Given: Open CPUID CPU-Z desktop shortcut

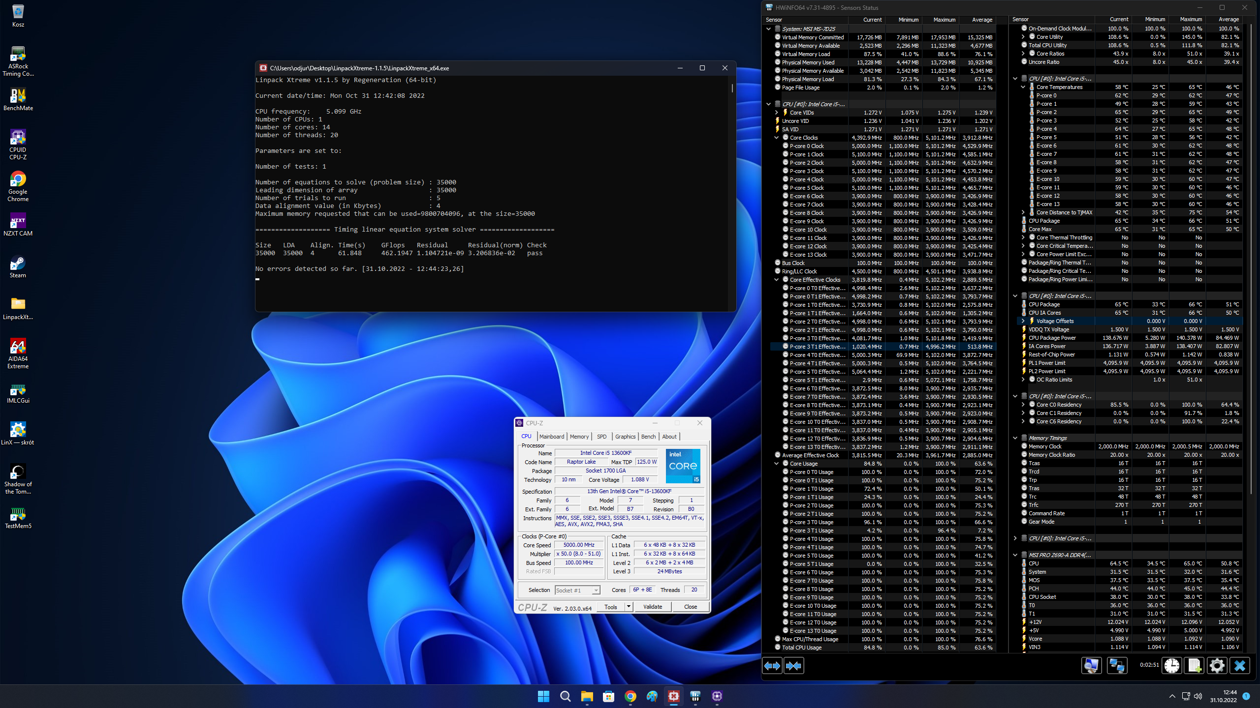Looking at the screenshot, I should tap(18, 144).
